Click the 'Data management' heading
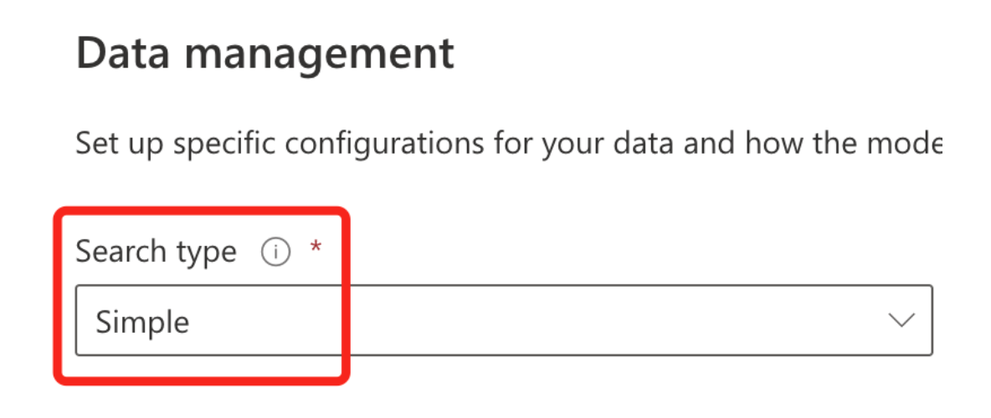991x418 pixels. tap(265, 54)
